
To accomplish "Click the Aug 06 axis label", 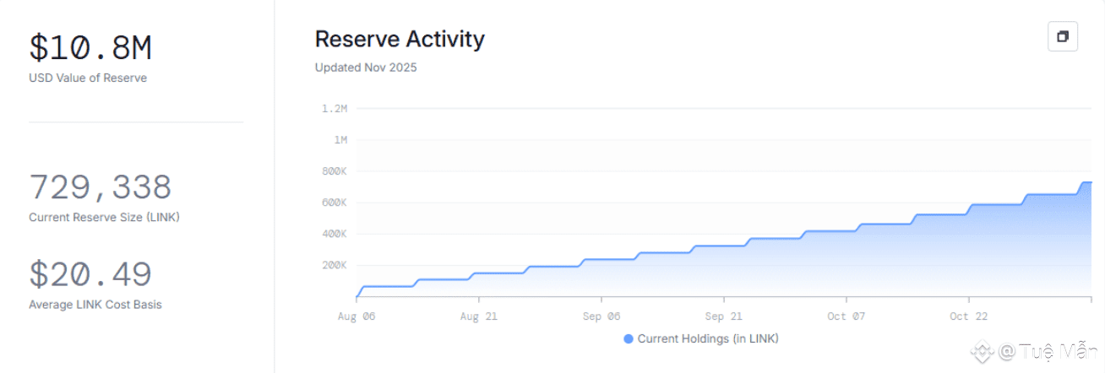I will (x=356, y=316).
